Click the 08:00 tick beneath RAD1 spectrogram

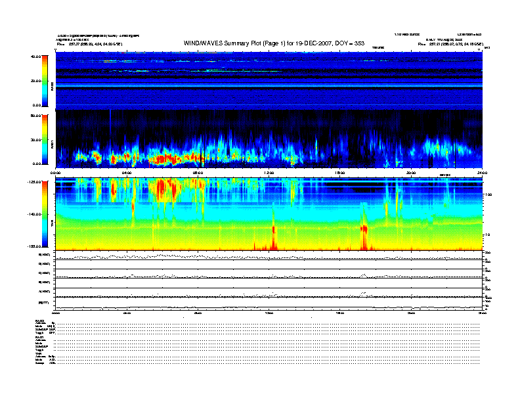point(198,173)
